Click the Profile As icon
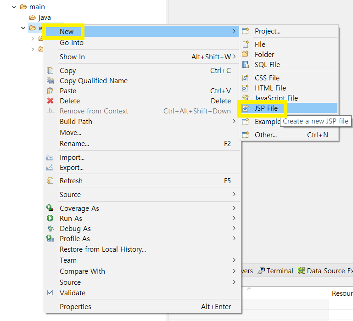The image size is (353, 321). tap(50, 238)
